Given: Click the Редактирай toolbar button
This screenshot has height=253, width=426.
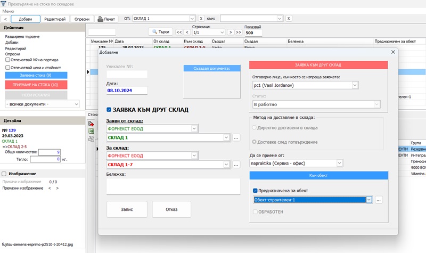Looking at the screenshot, I should click(55, 19).
